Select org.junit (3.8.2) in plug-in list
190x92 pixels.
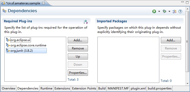coord(26,51)
